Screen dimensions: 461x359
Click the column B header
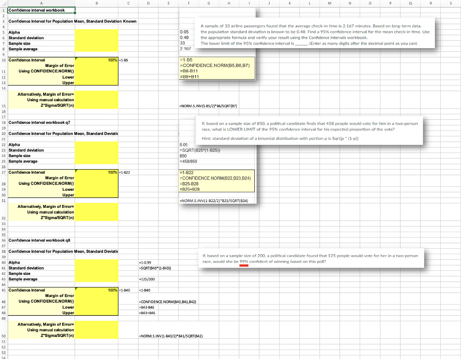97,3
